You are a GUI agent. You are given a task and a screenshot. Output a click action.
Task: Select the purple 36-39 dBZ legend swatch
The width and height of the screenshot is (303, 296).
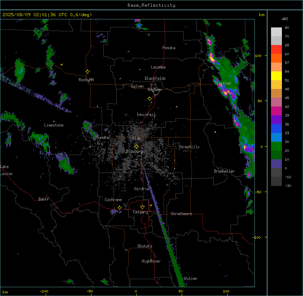click(276, 120)
